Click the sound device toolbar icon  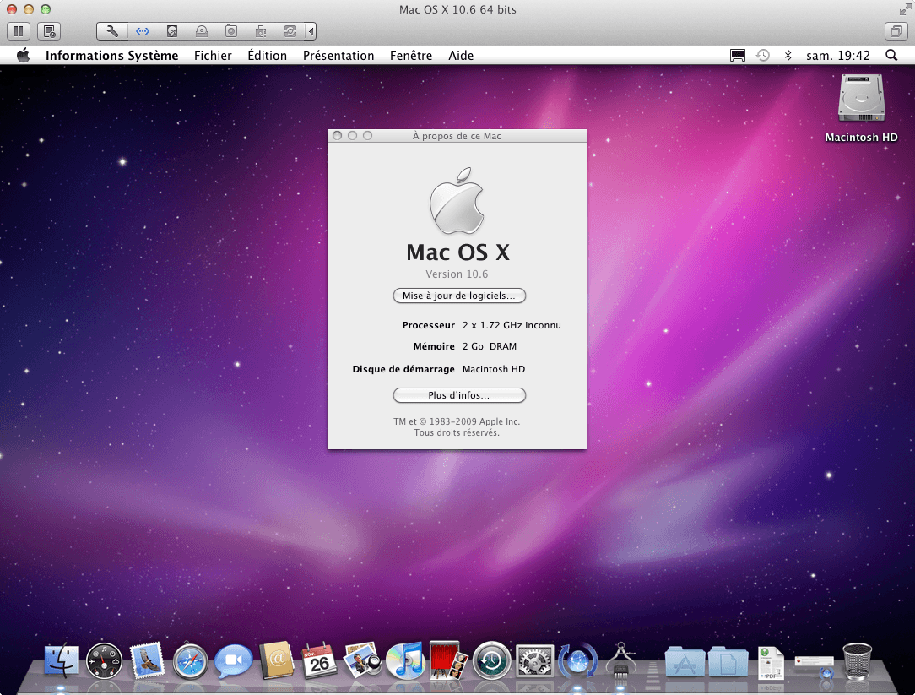231,31
